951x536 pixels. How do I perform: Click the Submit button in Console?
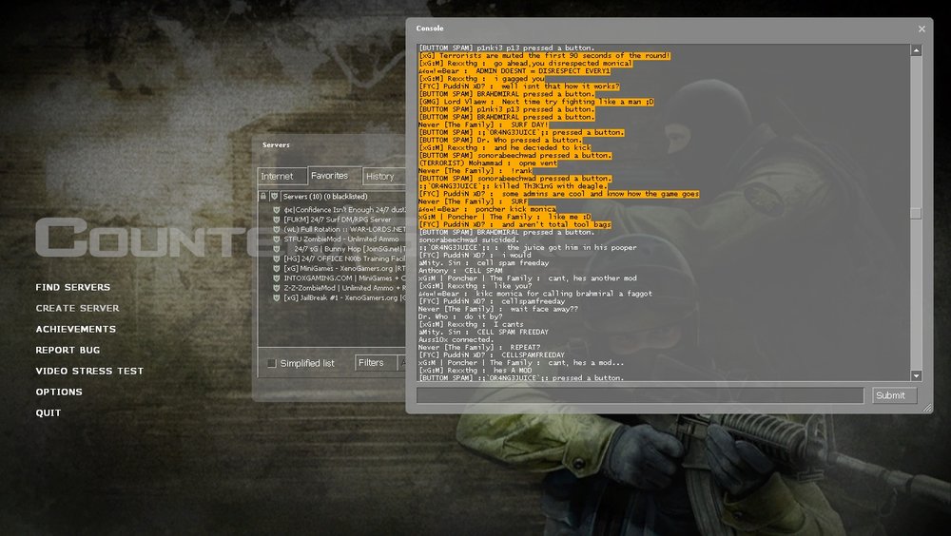coord(894,395)
